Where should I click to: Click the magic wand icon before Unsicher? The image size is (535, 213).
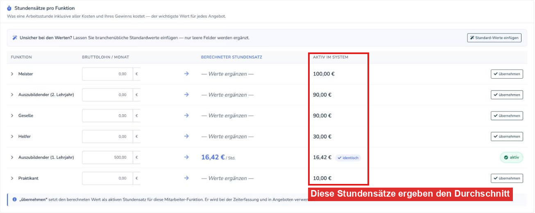[15, 38]
